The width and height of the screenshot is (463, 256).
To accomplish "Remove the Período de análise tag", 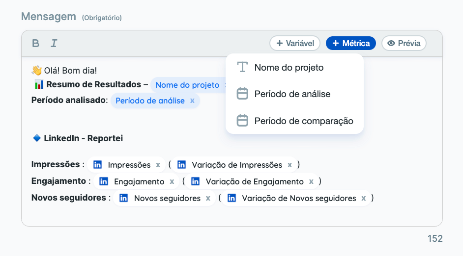I will pos(192,101).
